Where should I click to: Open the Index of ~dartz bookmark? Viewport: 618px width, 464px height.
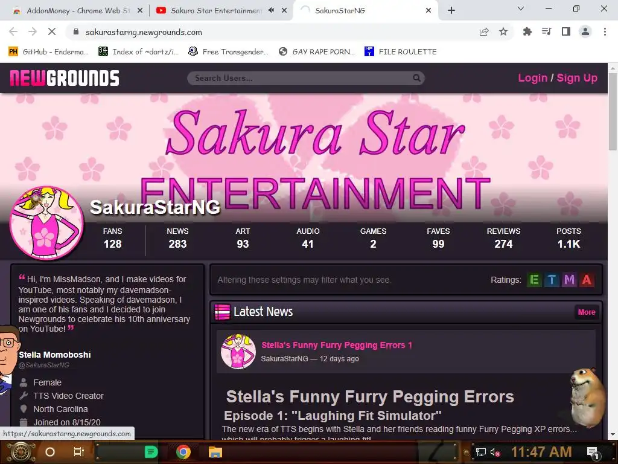click(x=139, y=52)
